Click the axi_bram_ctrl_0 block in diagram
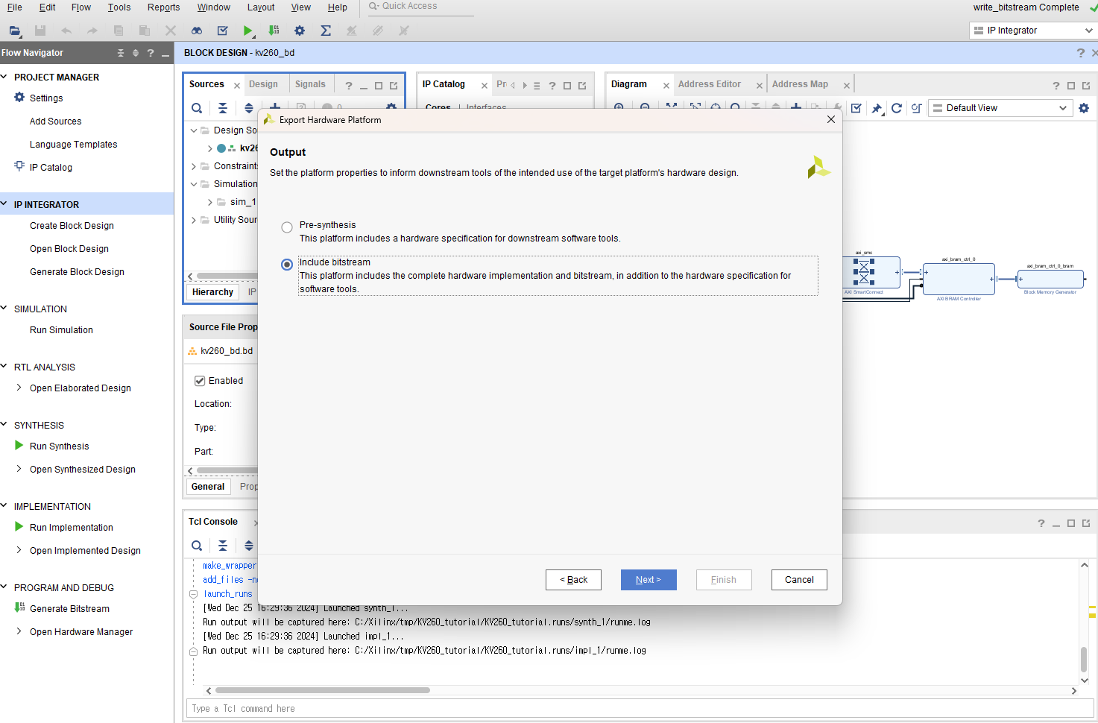 (x=959, y=279)
